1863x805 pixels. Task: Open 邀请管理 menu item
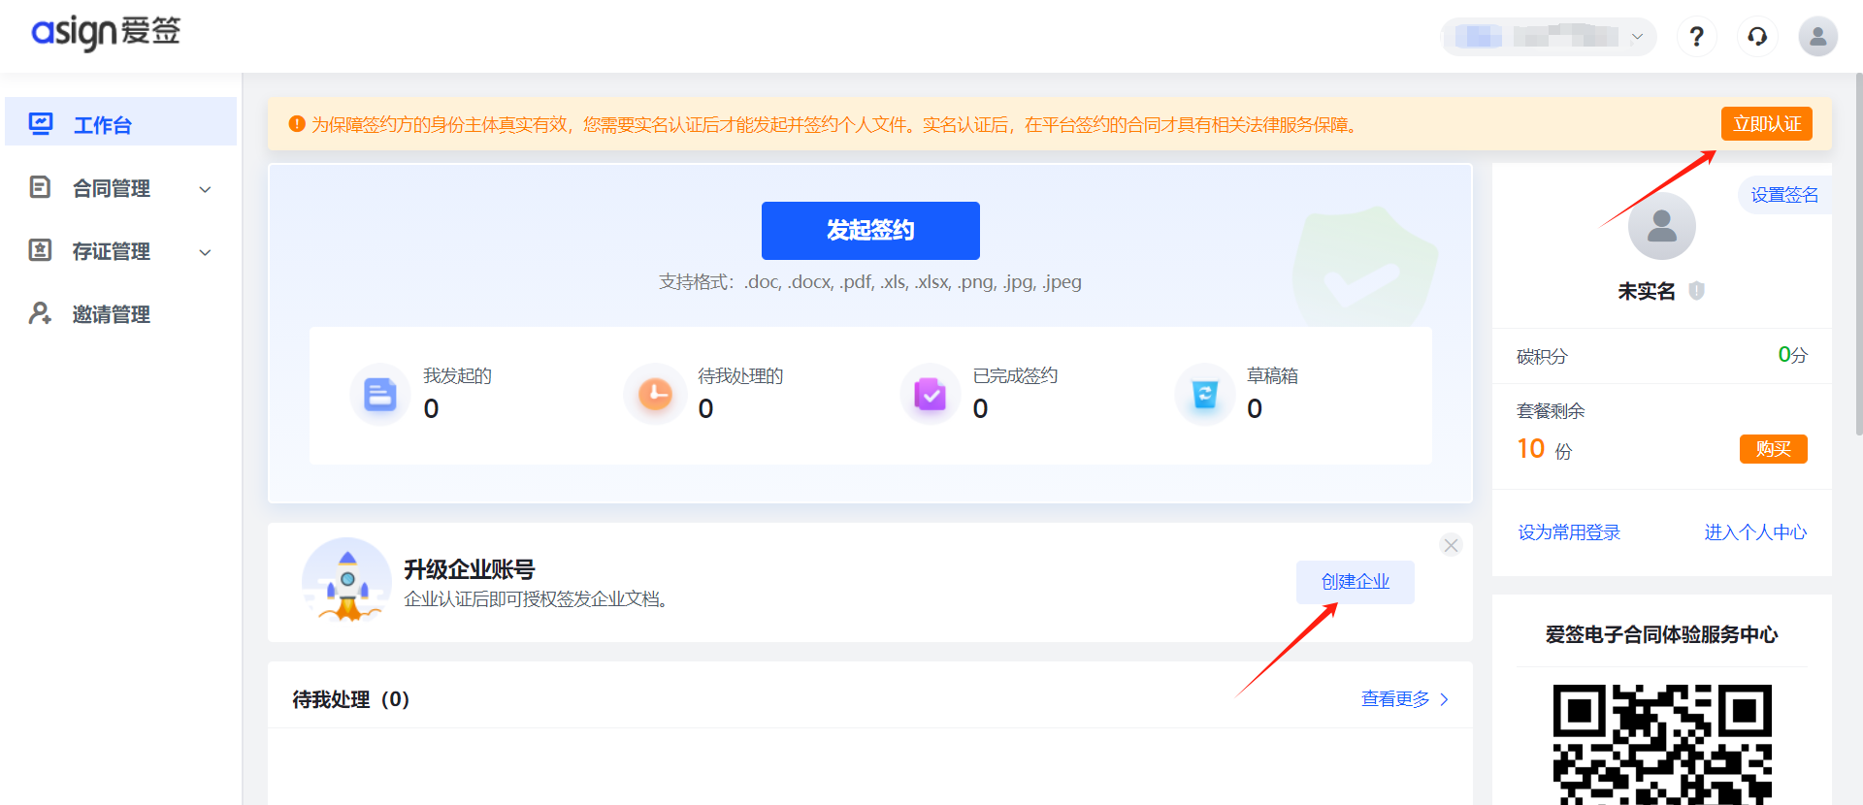(x=120, y=313)
